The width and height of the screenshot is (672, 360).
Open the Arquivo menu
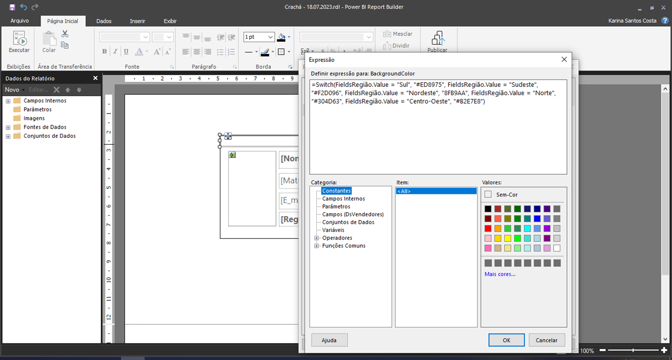click(20, 21)
